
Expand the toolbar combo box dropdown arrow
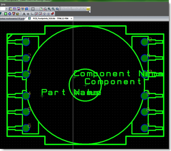pos(6,9)
